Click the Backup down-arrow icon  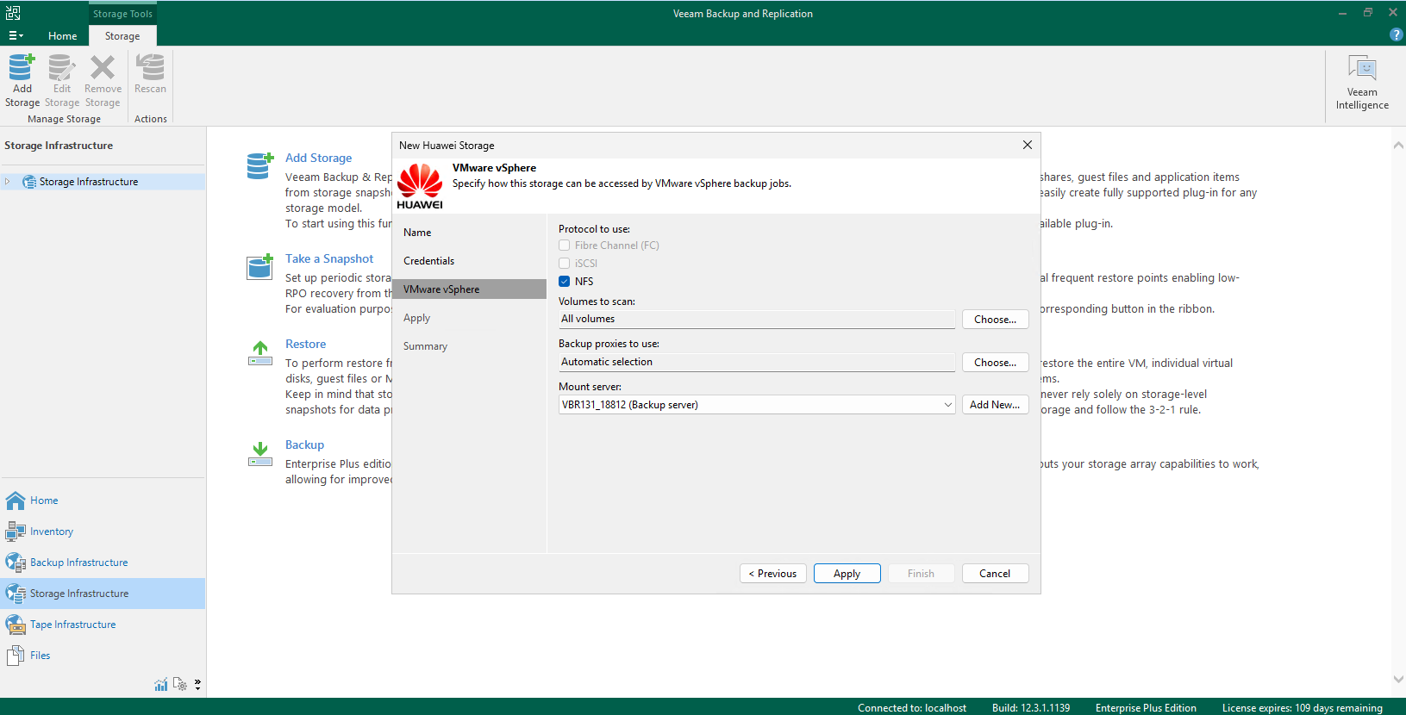[260, 454]
